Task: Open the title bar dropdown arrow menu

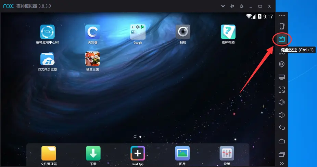Action: 223,6
